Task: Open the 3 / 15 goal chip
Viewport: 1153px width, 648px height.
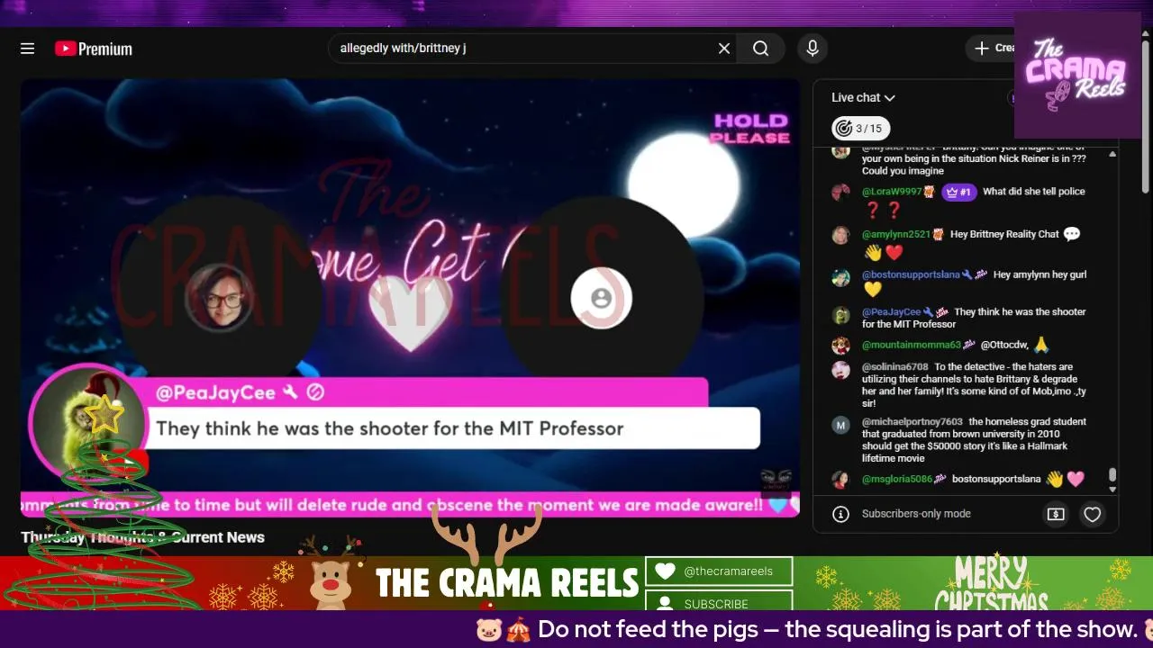Action: tap(860, 129)
